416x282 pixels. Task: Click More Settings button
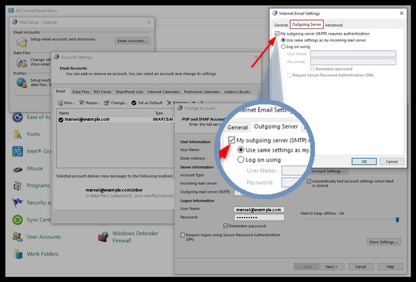(x=383, y=242)
